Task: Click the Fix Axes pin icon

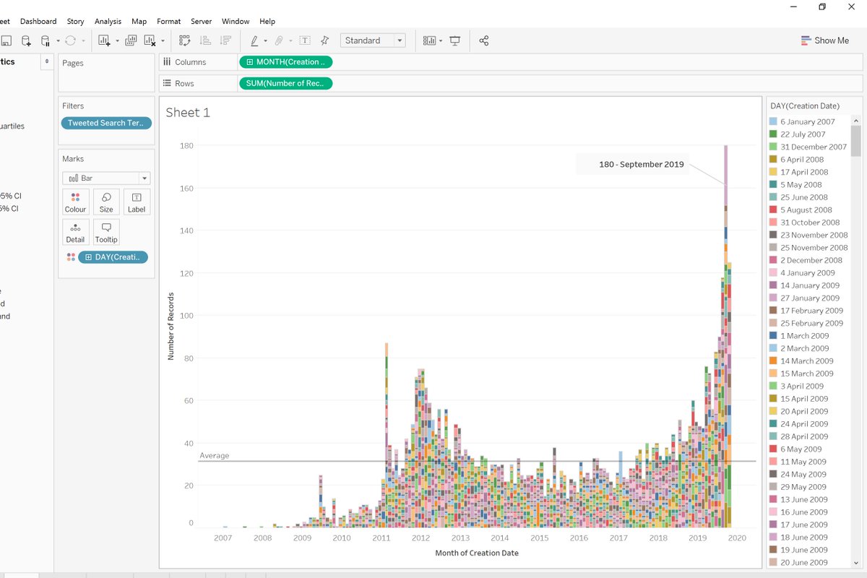Action: tap(324, 40)
